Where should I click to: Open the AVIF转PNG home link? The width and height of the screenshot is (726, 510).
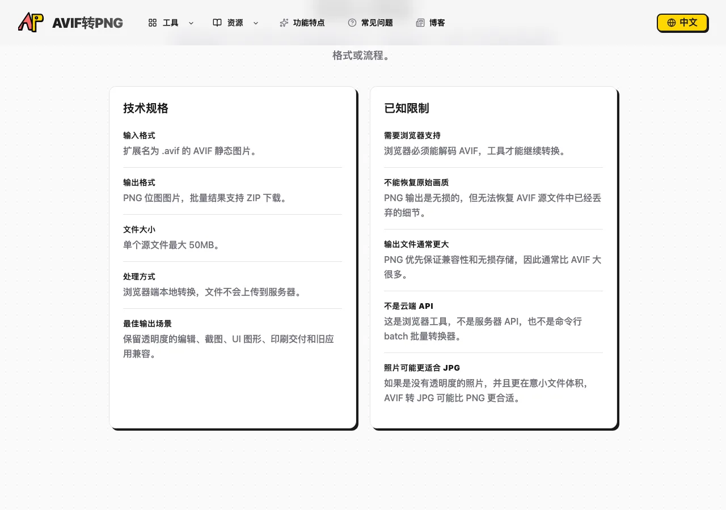70,23
